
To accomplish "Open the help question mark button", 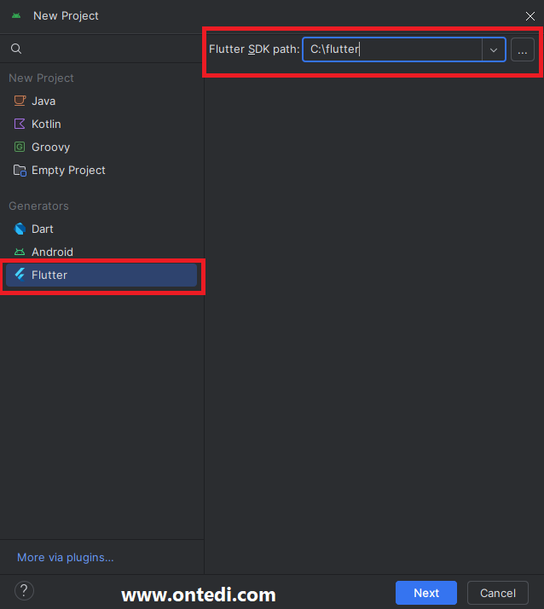I will [x=24, y=591].
